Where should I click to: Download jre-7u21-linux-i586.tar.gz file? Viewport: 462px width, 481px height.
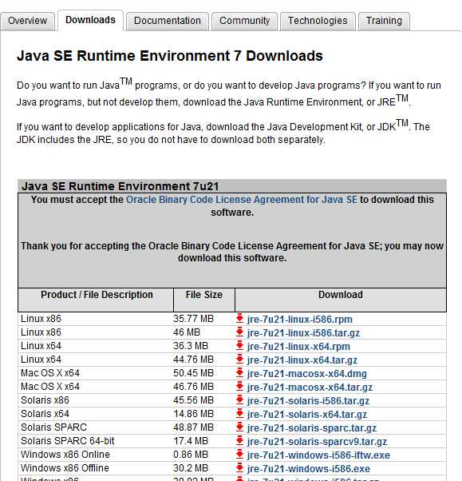click(x=303, y=333)
